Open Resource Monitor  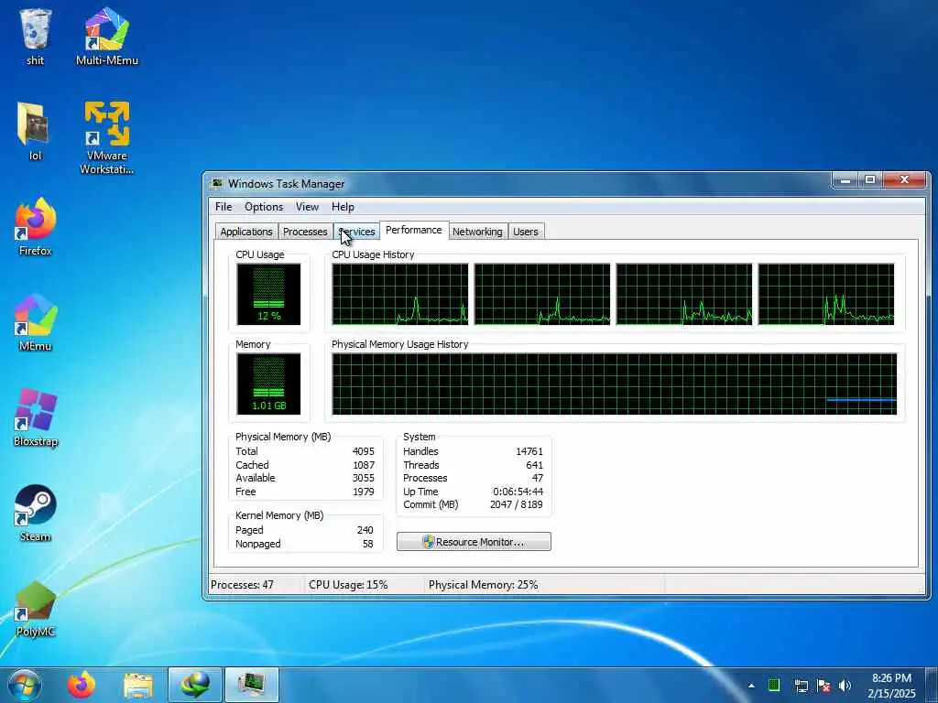(x=474, y=542)
